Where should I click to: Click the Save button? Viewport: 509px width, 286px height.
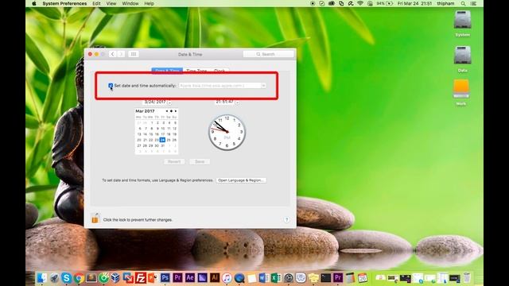point(200,161)
